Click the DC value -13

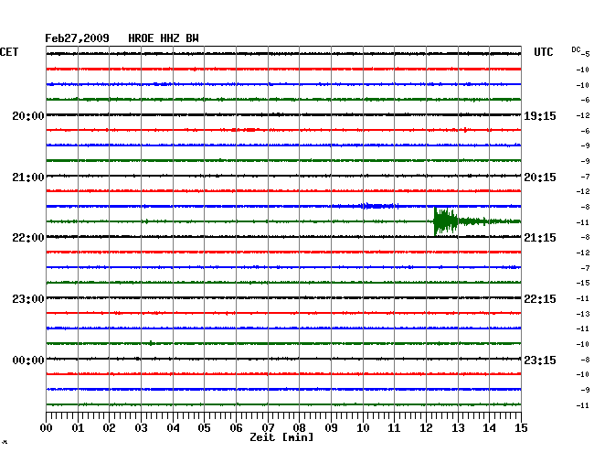point(583,314)
